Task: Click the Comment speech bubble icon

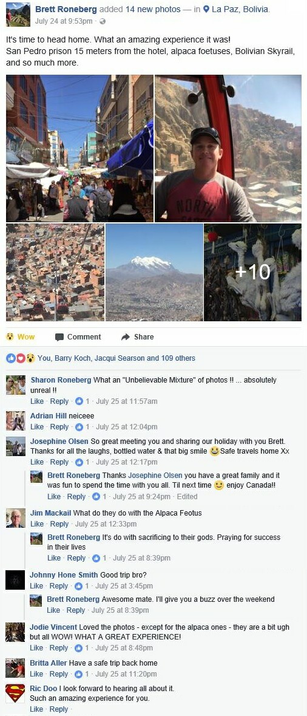Action: [x=59, y=337]
